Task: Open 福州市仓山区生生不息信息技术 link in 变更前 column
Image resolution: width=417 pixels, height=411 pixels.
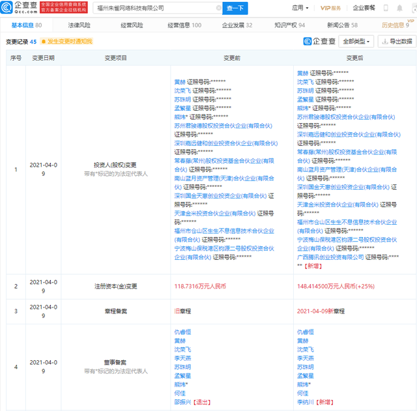Action: point(224,235)
